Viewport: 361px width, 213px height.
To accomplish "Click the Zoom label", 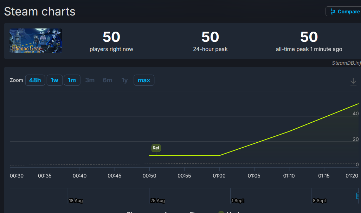I will pyautogui.click(x=17, y=80).
